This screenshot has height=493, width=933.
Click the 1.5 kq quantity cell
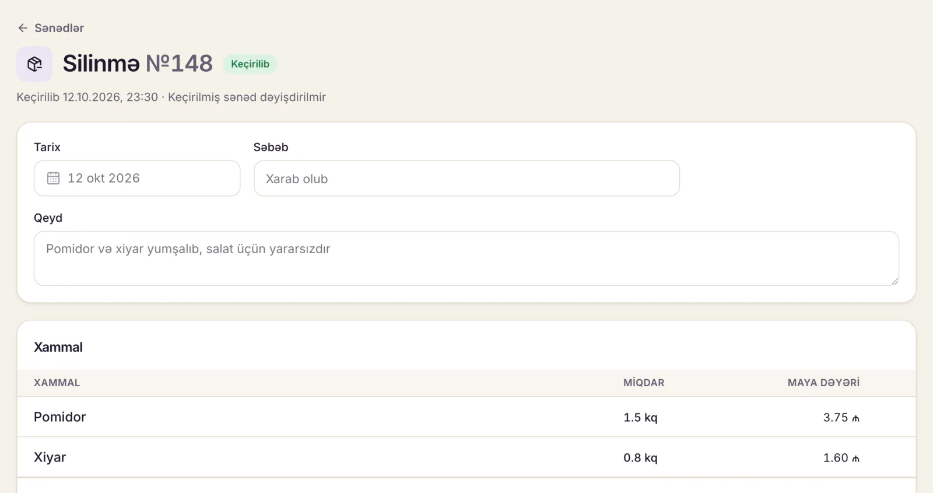pyautogui.click(x=640, y=418)
